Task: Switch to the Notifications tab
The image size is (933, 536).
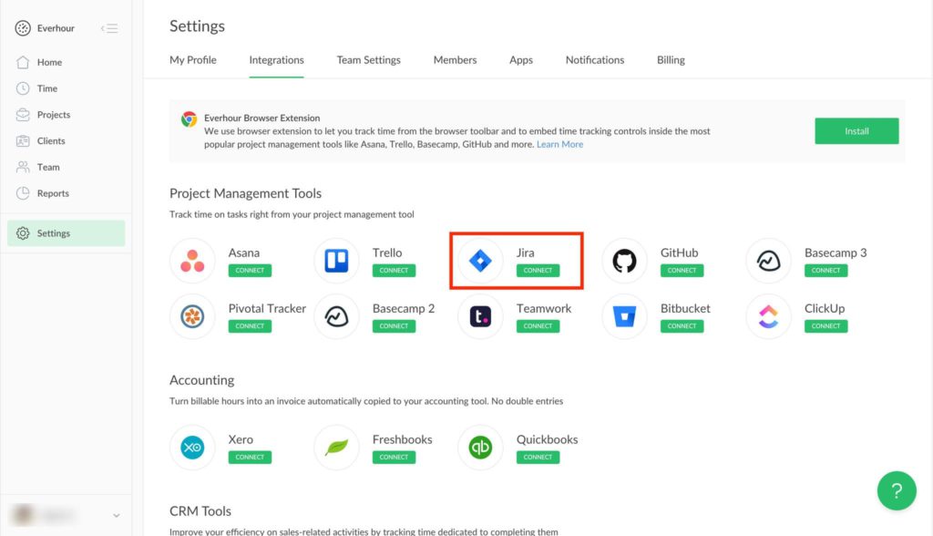Action: point(594,59)
